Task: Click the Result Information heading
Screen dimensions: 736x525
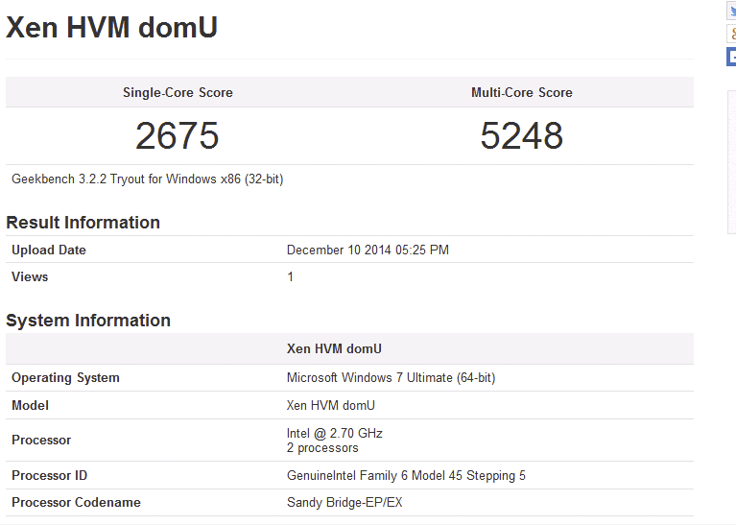Action: point(83,223)
